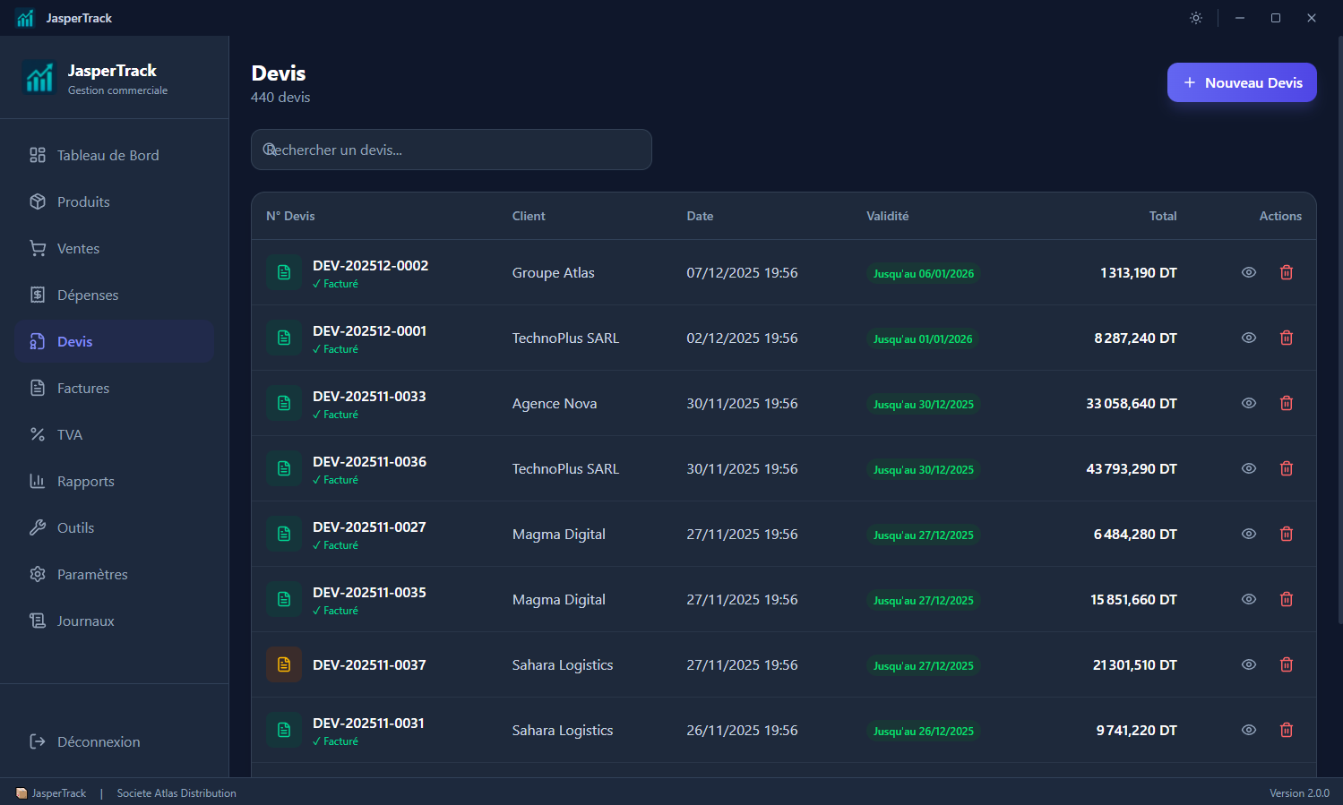
Task: Select the Dépenses sidebar entry
Action: coord(114,295)
